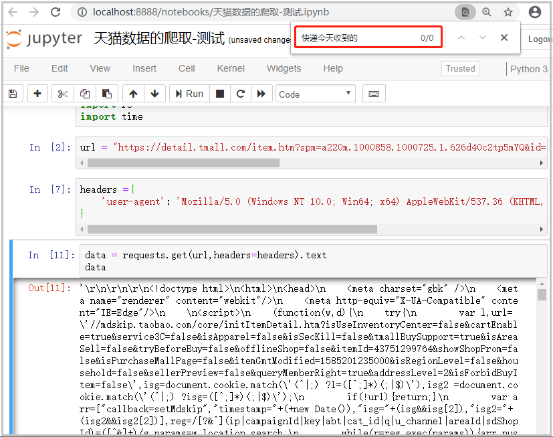Click the output scroll up arrow
Image resolution: width=553 pixels, height=437 pixels.
pos(542,283)
